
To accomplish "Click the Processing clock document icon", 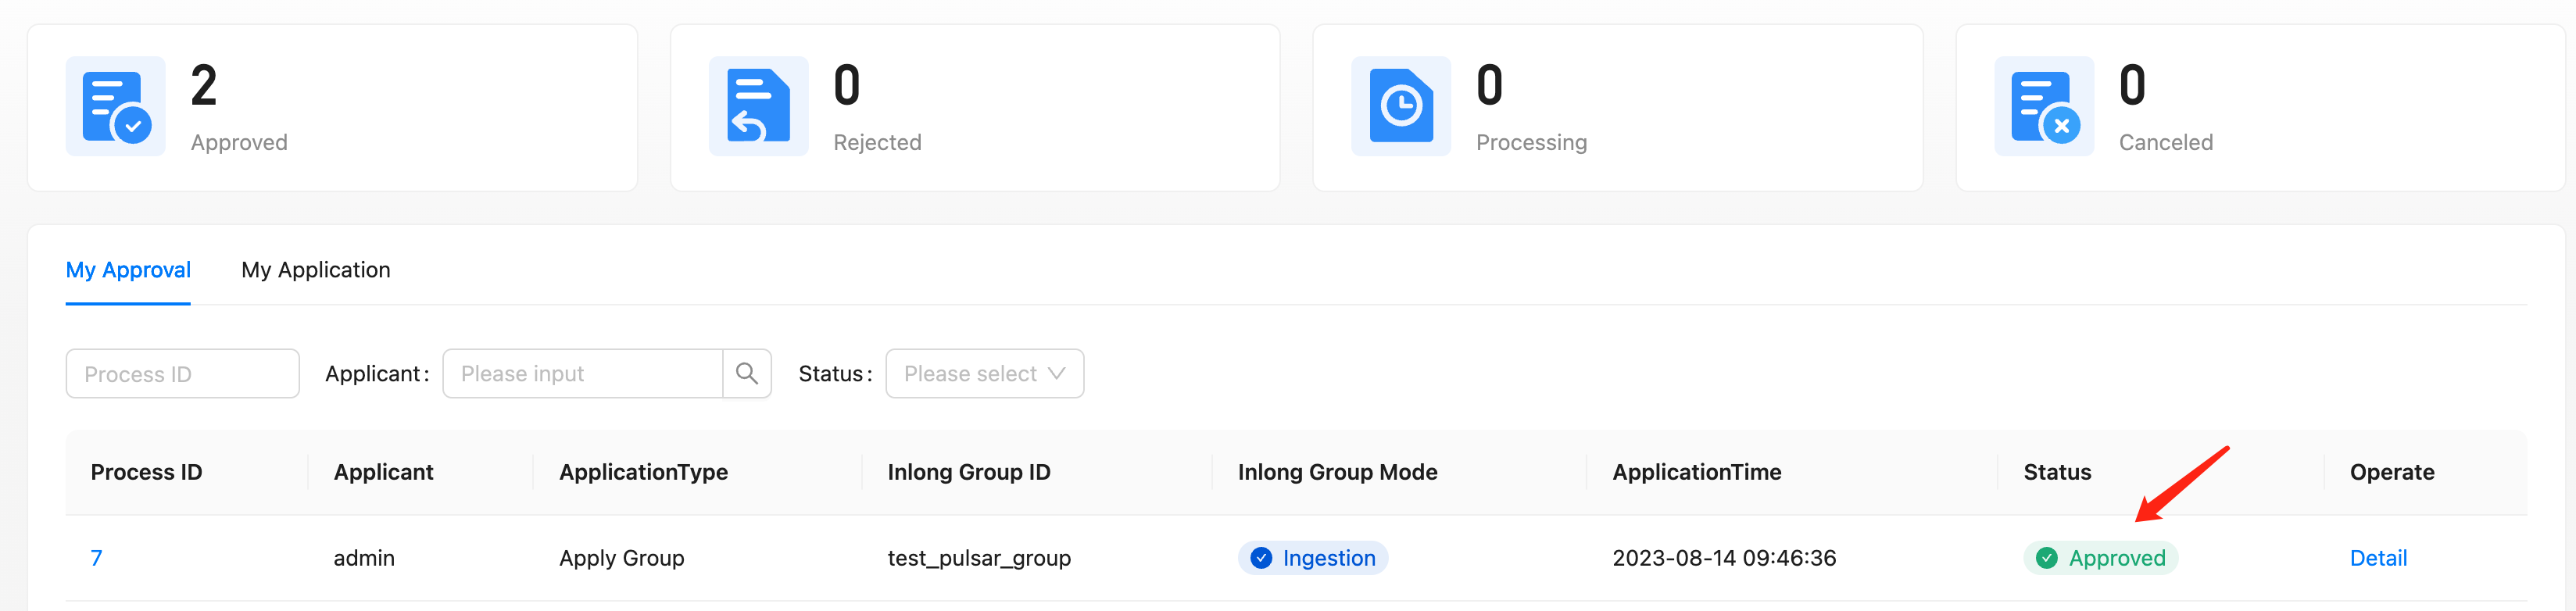I will (x=1400, y=107).
